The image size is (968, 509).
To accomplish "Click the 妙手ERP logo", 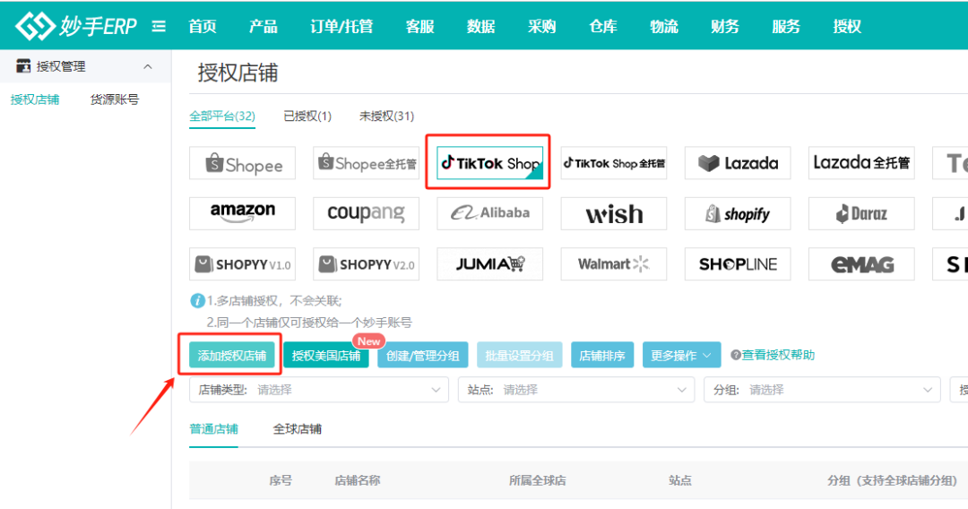I will coord(75,26).
